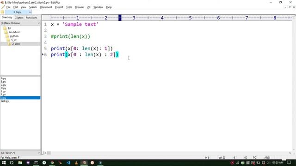Click the folder icon left of document tabs
Image resolution: width=296 pixels, height=166 pixels.
pos(2,12)
